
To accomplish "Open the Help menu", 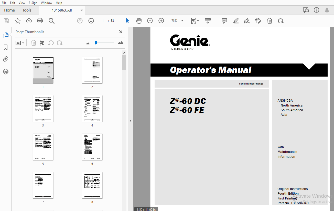I will [x=59, y=3].
